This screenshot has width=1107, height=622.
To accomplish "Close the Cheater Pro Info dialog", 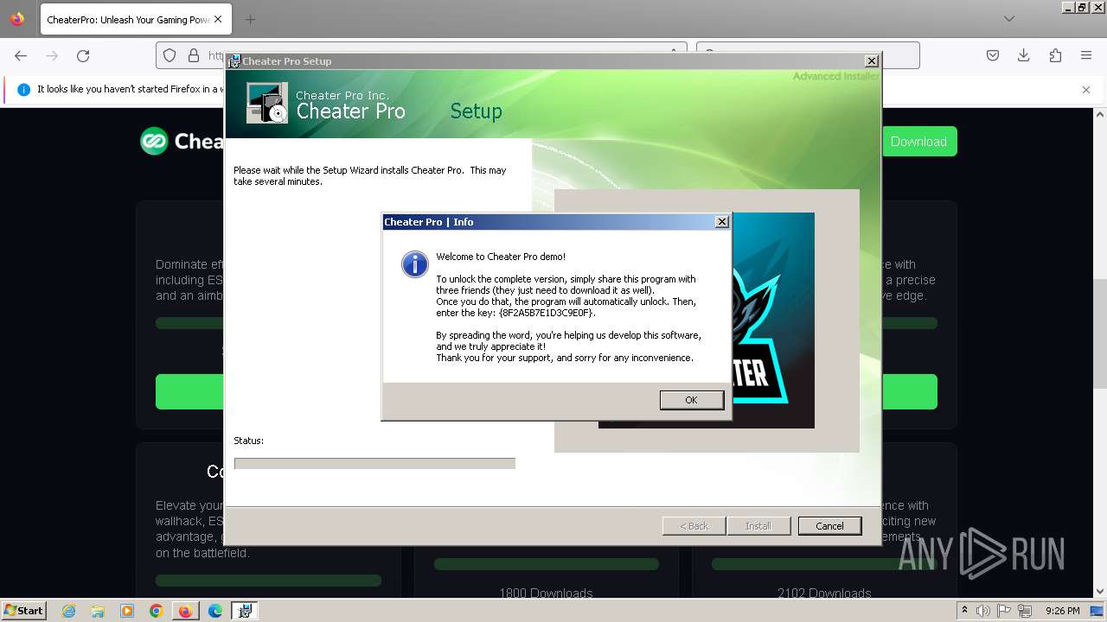I will coord(722,222).
